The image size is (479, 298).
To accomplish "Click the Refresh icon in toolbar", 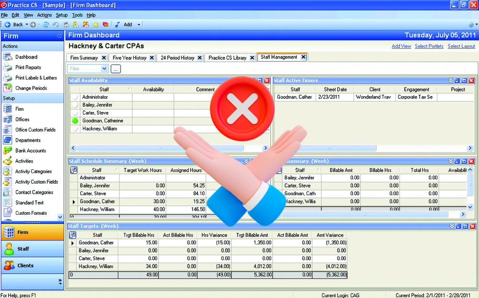I will [x=46, y=25].
